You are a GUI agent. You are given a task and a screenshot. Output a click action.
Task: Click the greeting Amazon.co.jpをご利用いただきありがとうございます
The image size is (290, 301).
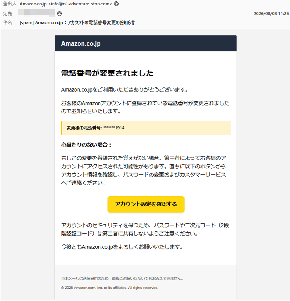point(124,89)
